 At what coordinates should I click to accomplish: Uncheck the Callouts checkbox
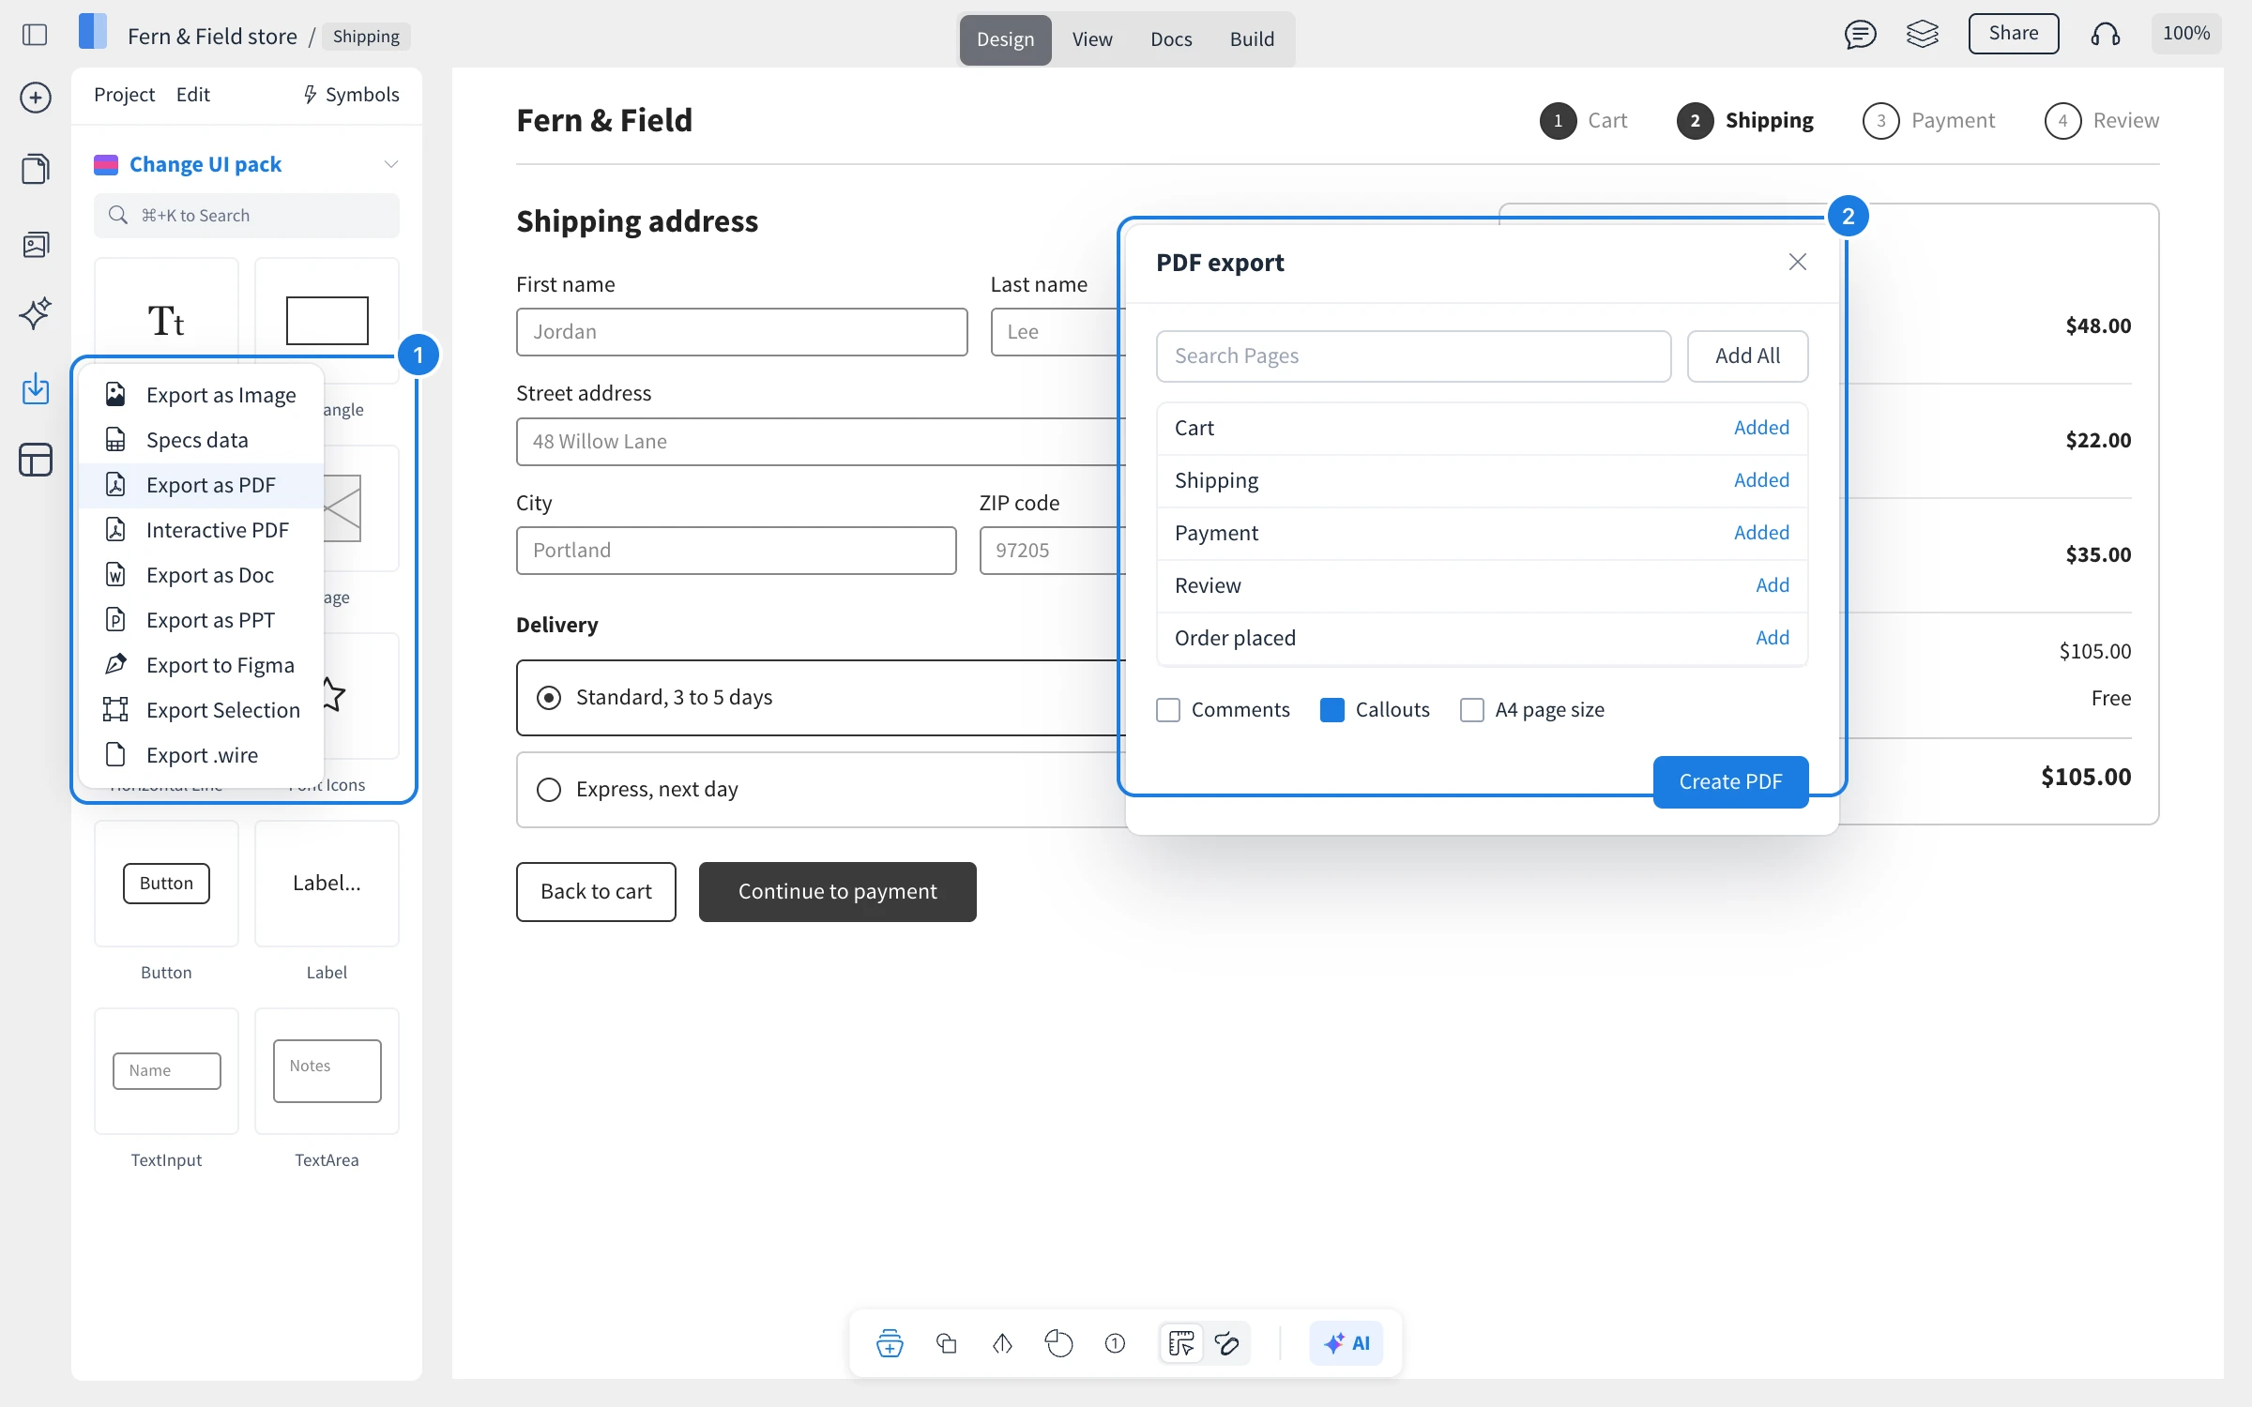[1332, 710]
